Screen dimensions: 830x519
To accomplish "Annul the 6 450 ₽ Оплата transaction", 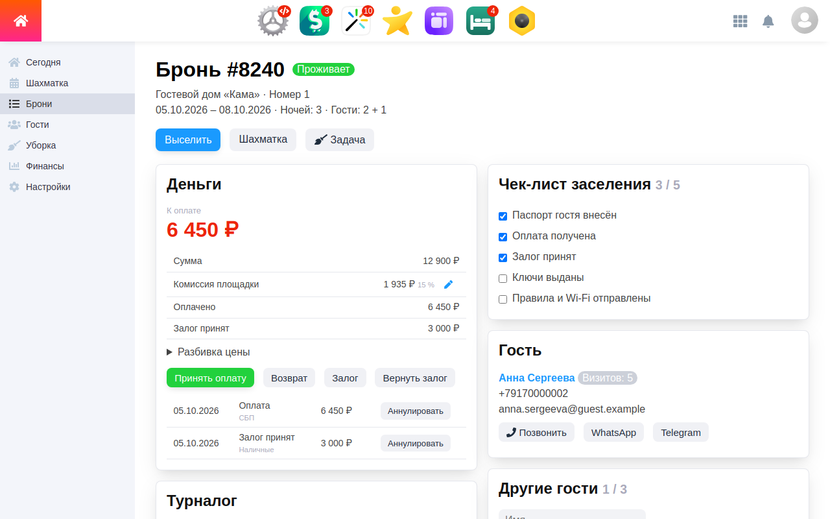I will 416,411.
